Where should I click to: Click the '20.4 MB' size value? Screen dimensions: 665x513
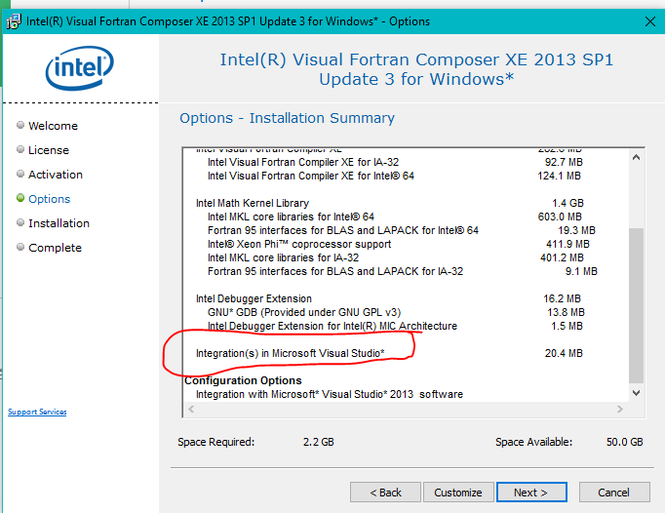click(564, 353)
